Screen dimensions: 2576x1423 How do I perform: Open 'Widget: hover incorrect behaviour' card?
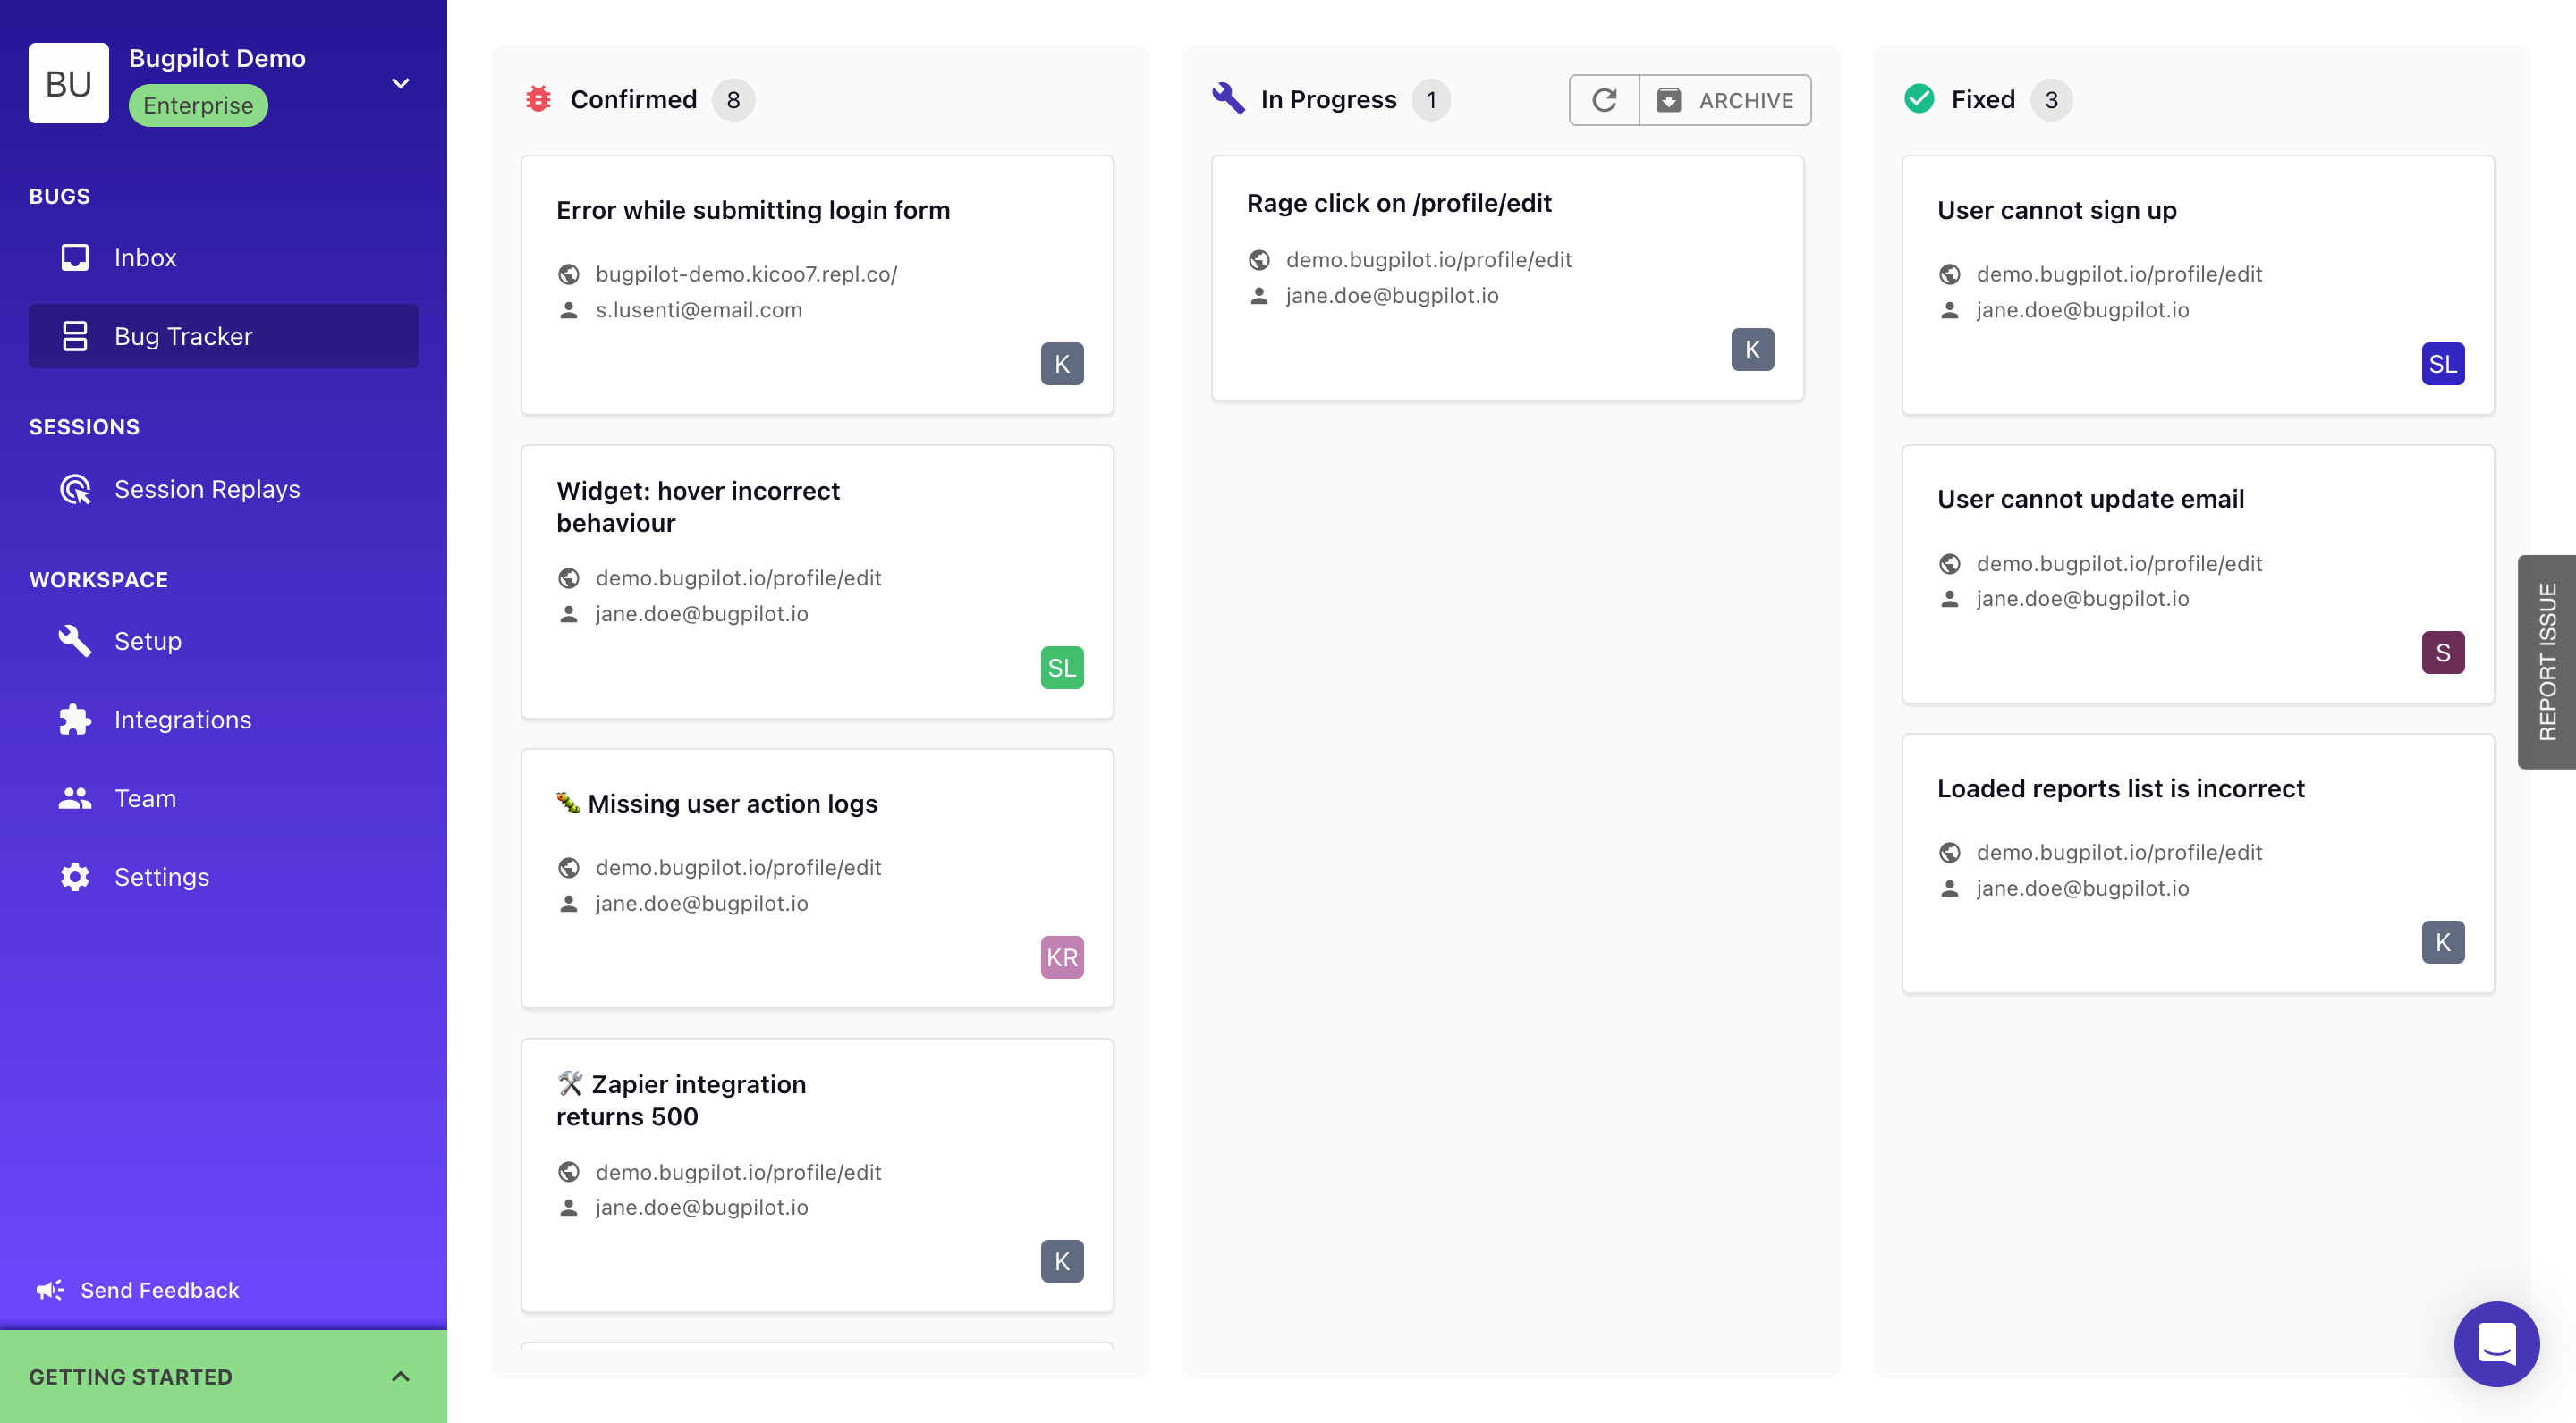pos(817,582)
